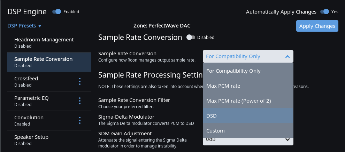
Task: Choose For Compatibility Only list option
Action: (248, 71)
